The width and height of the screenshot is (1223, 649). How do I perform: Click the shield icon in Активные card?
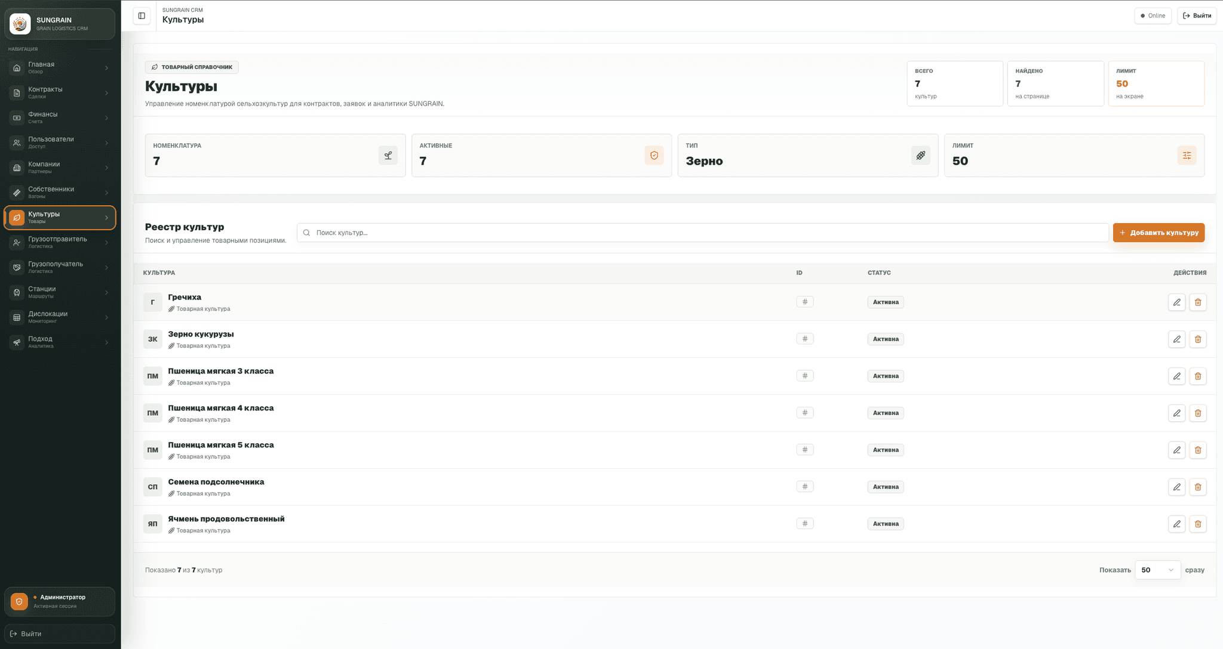point(654,156)
